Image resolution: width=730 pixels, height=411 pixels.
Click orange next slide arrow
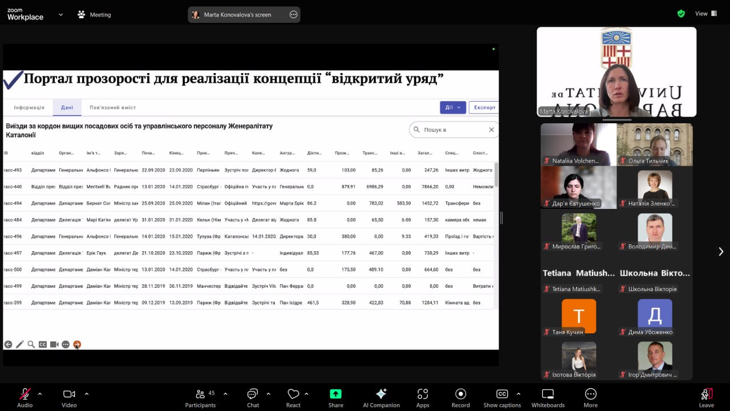pyautogui.click(x=77, y=344)
